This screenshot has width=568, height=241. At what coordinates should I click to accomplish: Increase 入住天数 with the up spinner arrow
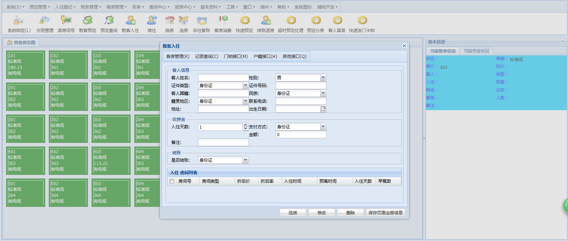[x=245, y=125]
